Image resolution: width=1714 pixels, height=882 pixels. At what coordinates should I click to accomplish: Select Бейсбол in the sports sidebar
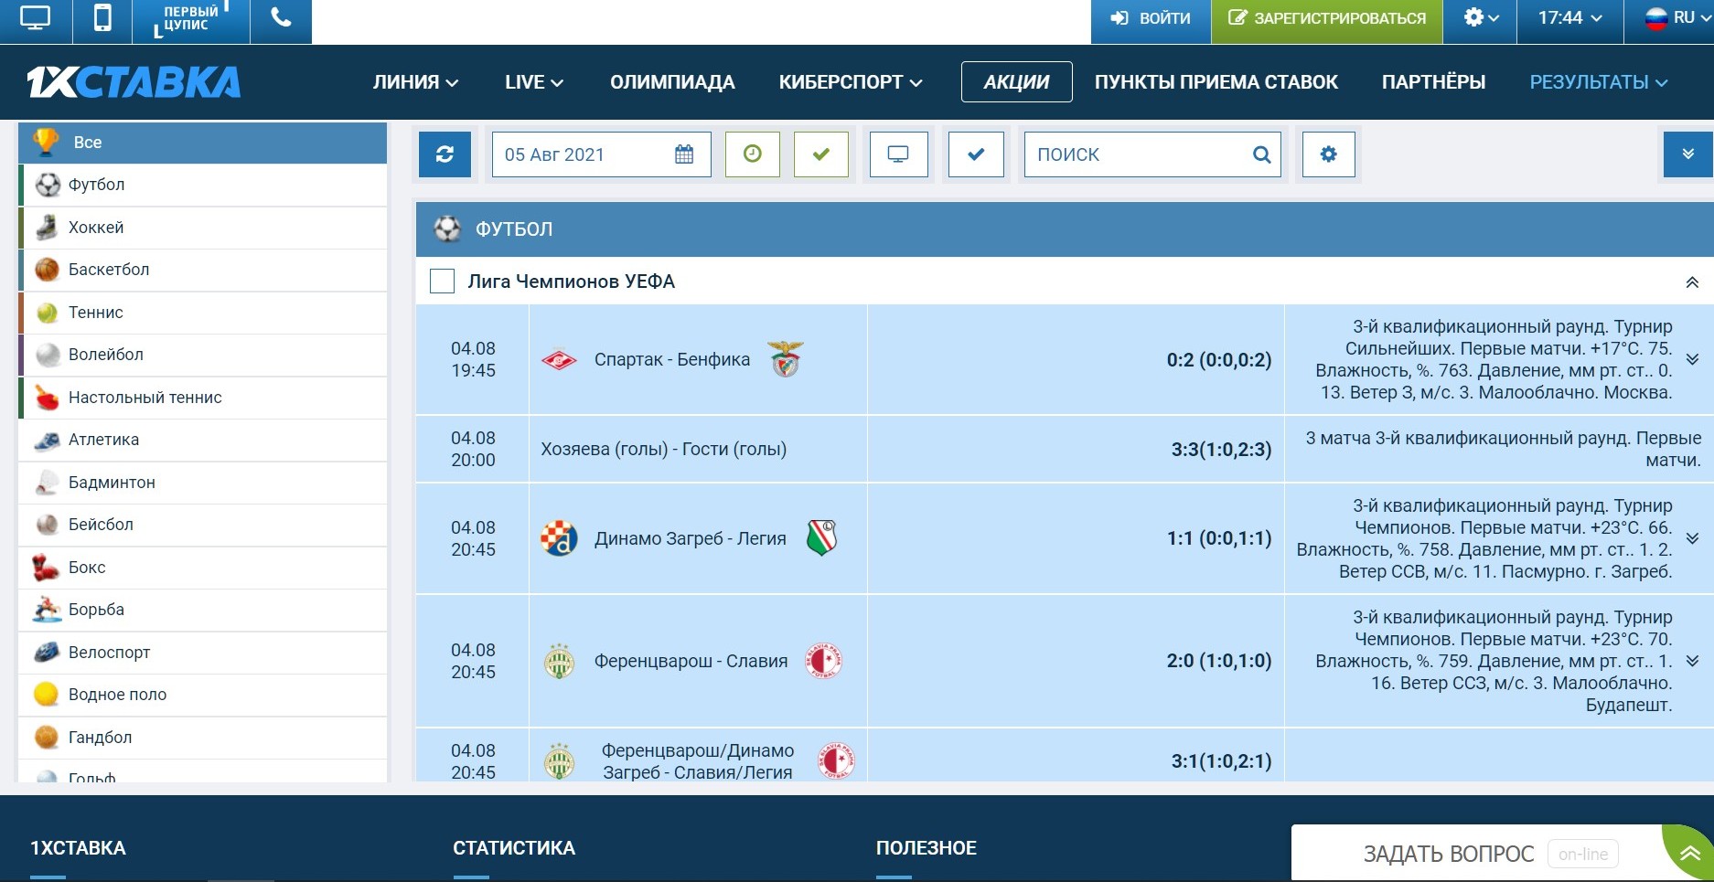point(203,525)
